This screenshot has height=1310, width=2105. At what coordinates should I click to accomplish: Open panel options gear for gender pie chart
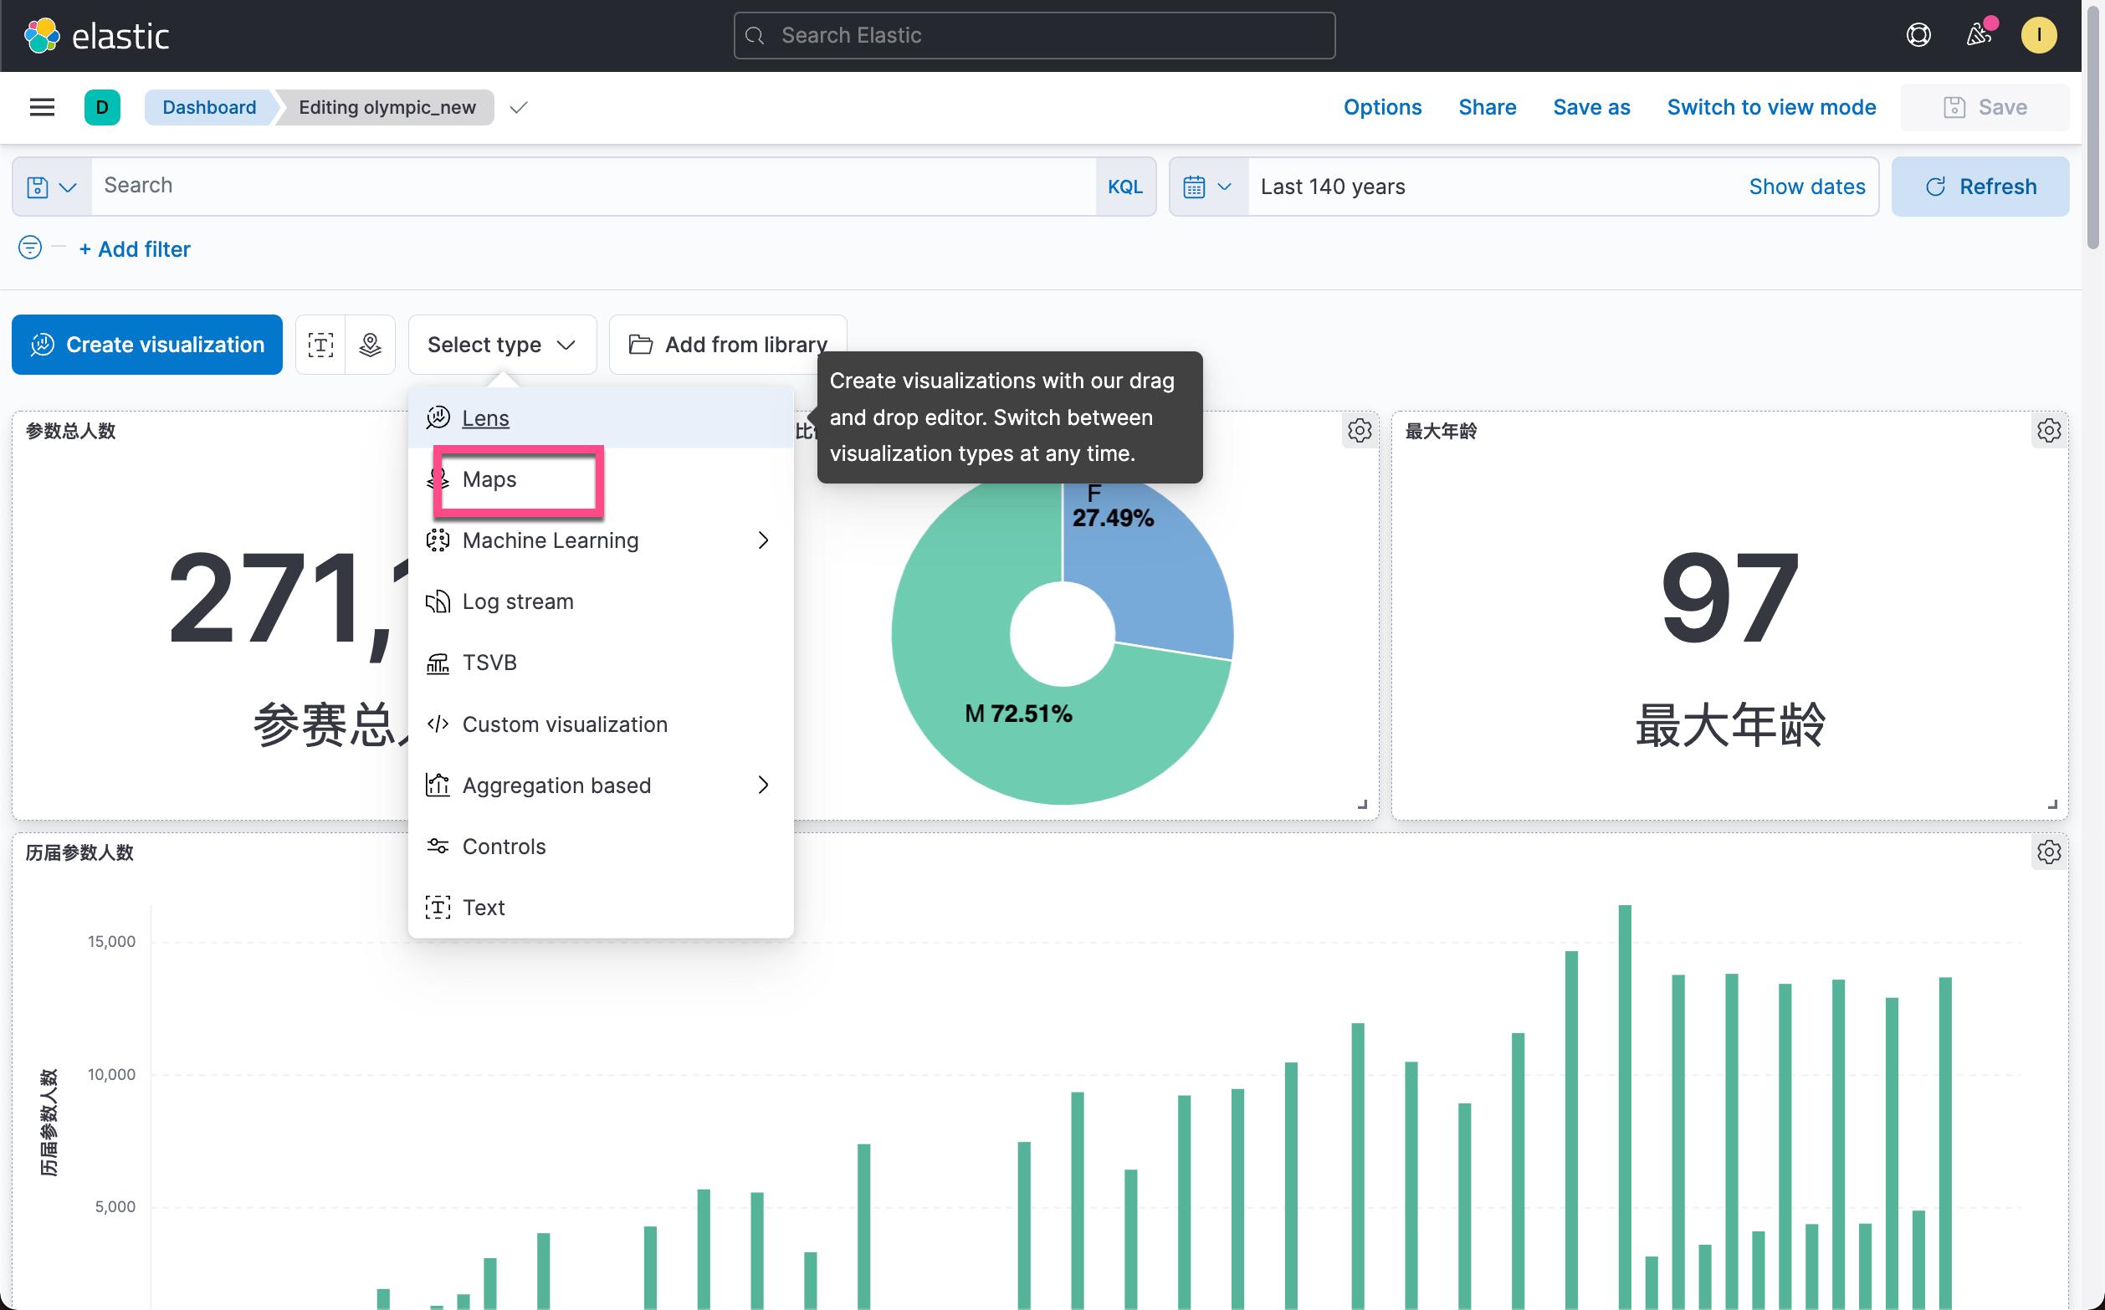coord(1360,431)
